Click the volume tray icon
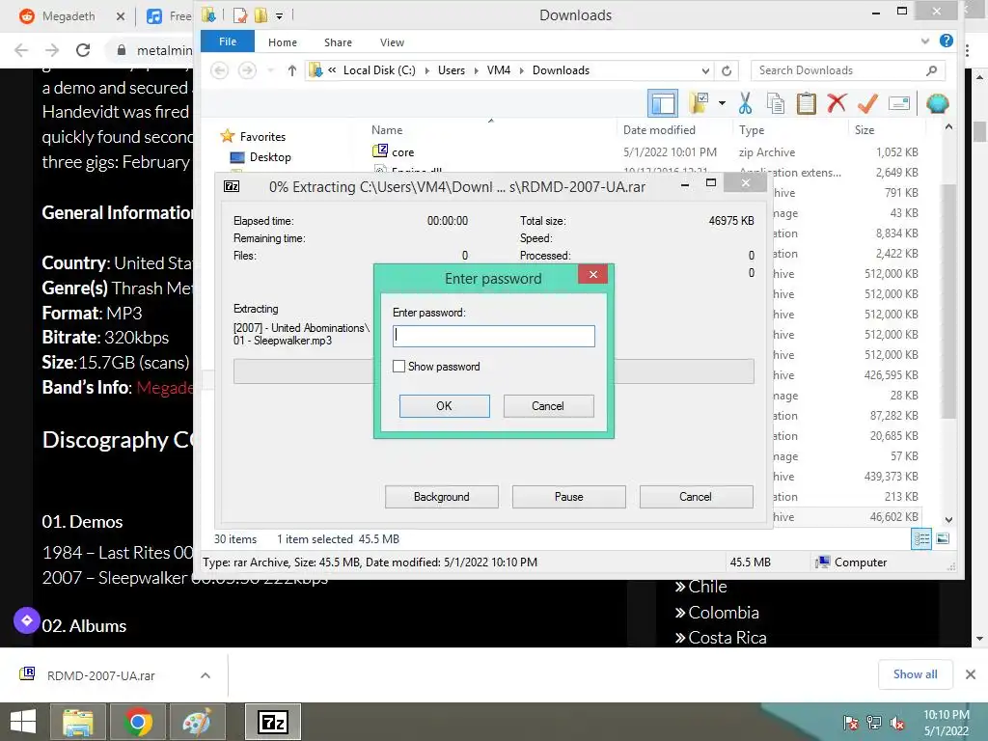 pyautogui.click(x=897, y=723)
